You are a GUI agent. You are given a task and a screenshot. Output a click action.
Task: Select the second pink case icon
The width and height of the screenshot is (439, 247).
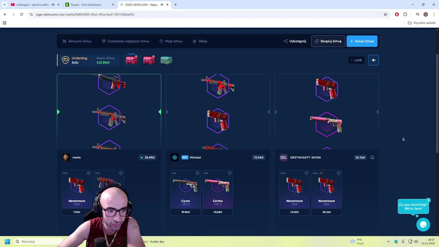[149, 60]
